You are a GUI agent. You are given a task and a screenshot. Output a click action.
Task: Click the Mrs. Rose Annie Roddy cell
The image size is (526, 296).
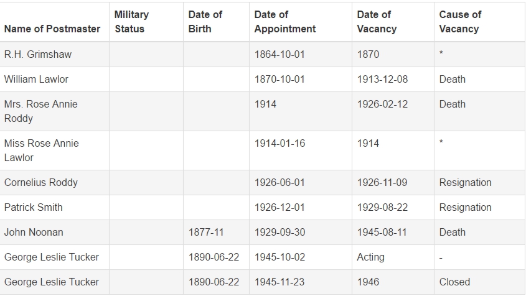(x=41, y=111)
